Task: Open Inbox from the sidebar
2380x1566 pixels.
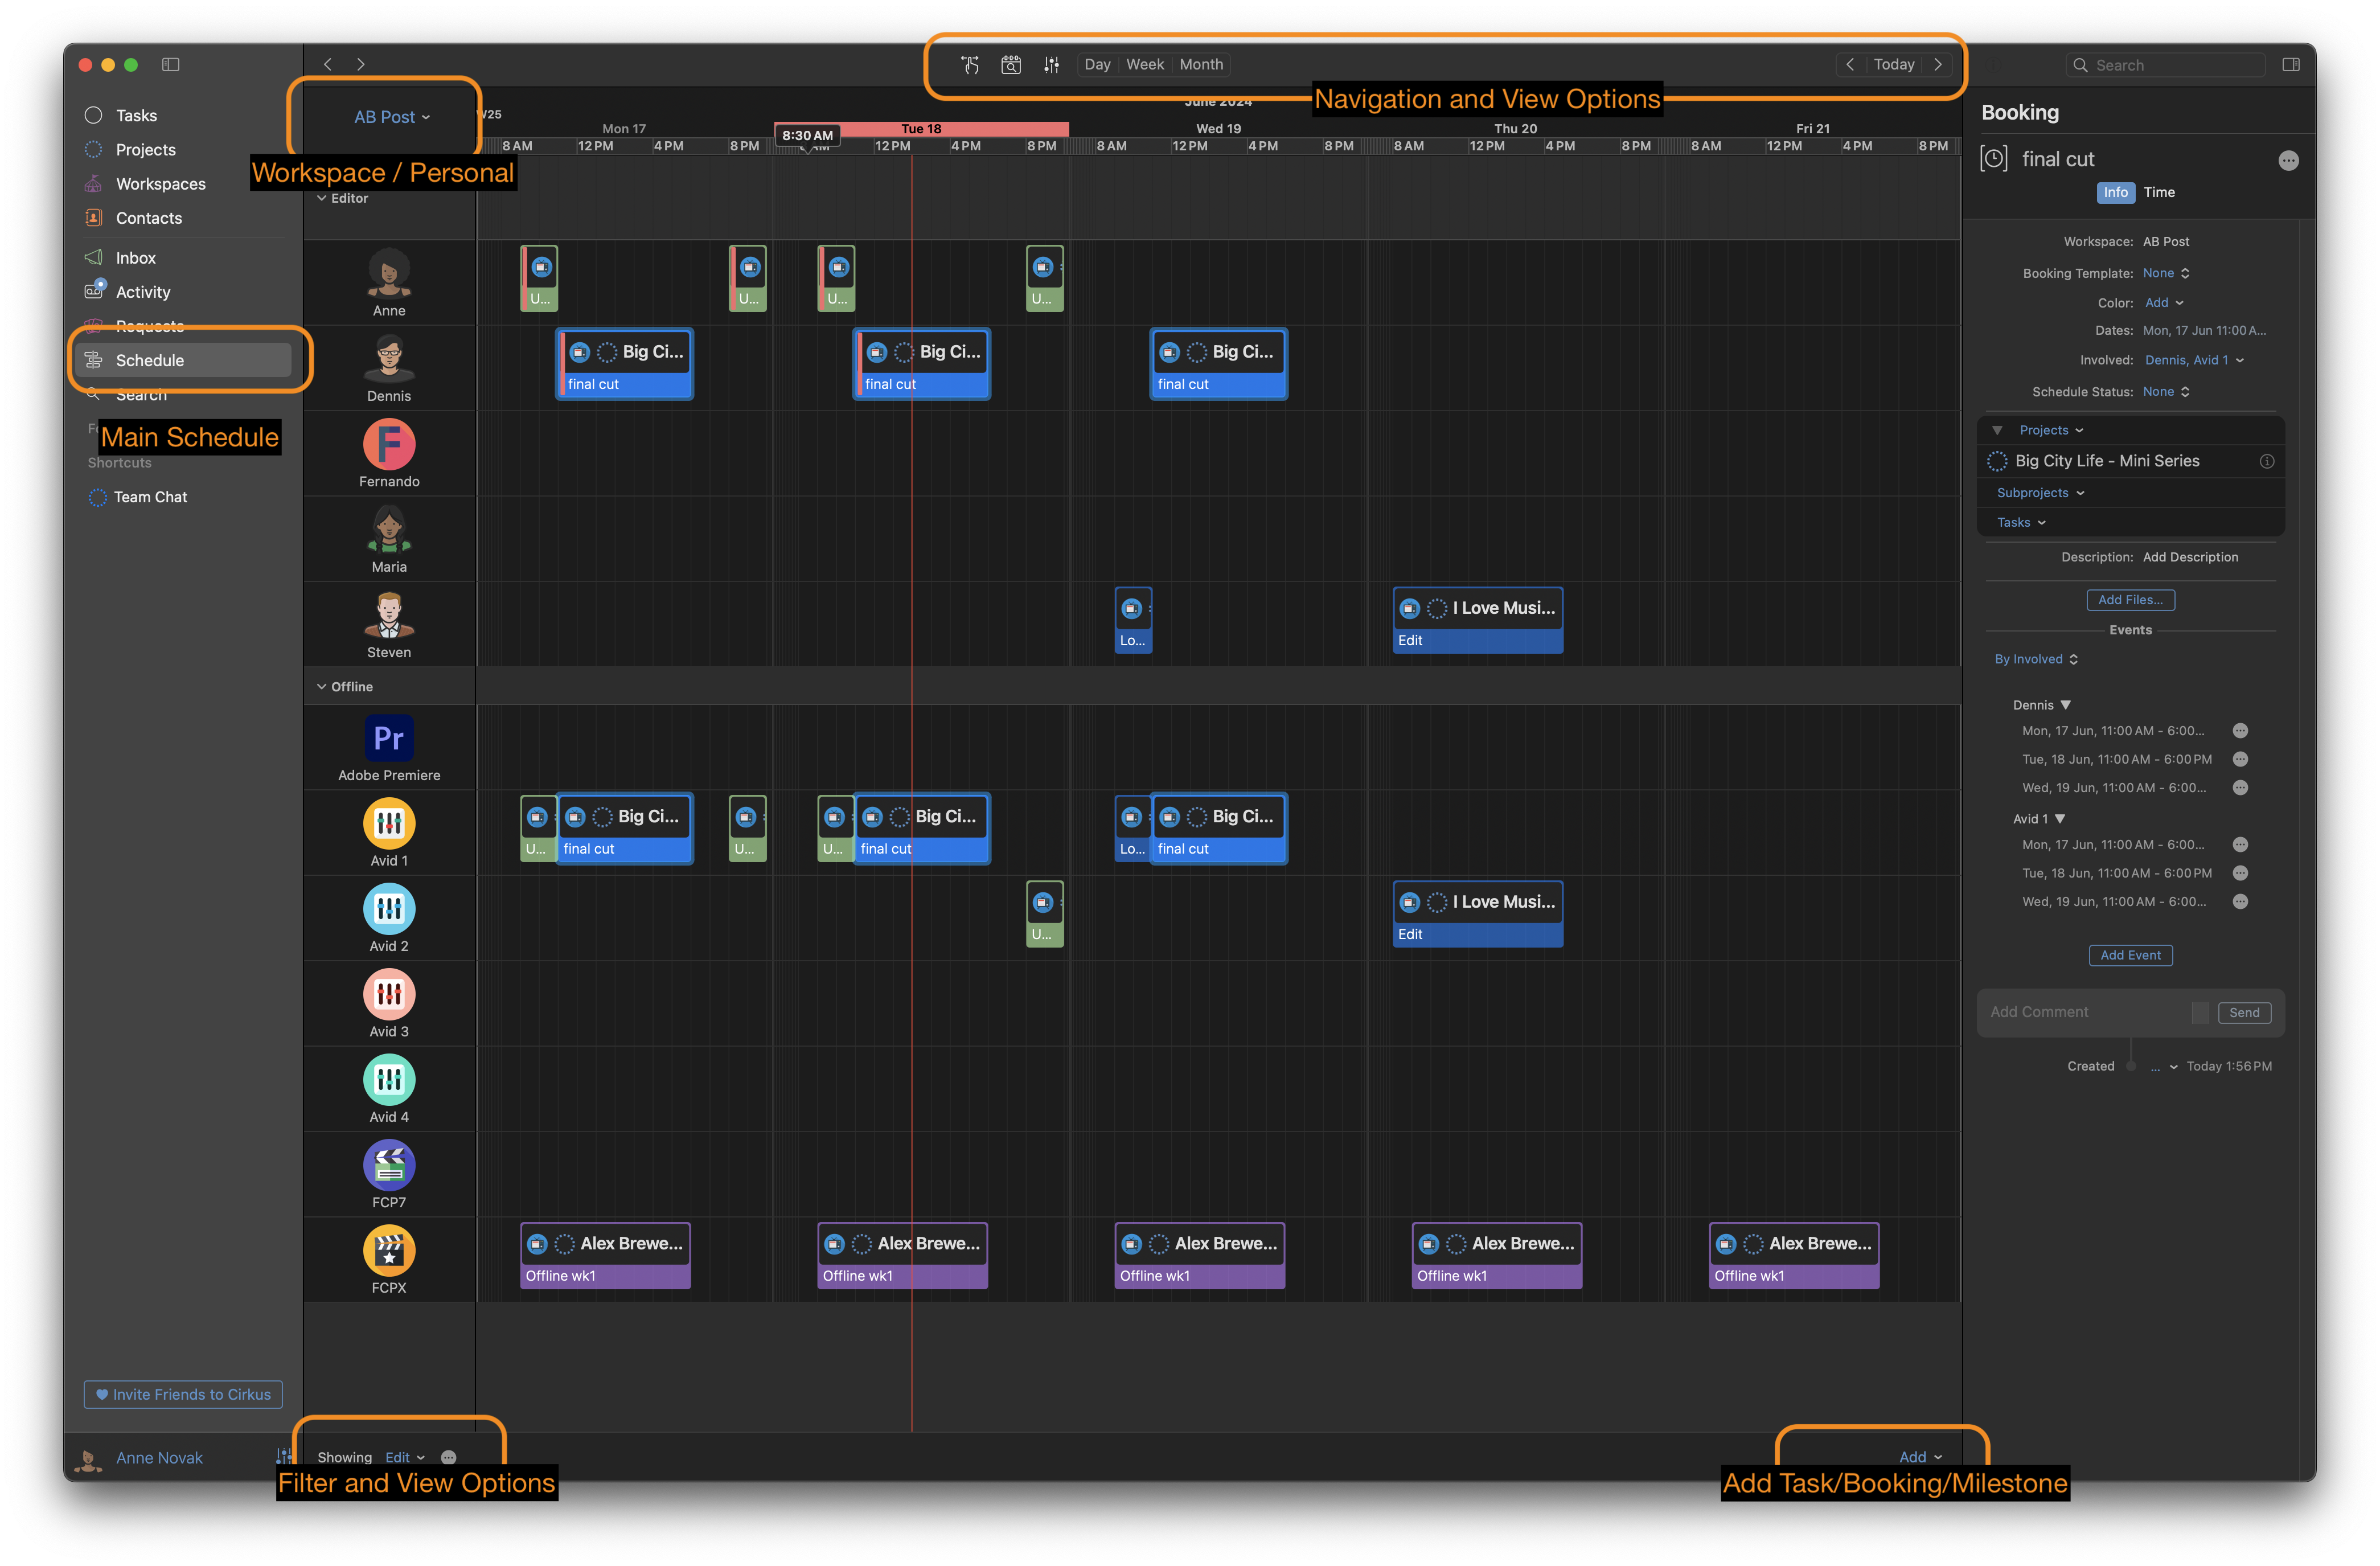Action: (135, 258)
